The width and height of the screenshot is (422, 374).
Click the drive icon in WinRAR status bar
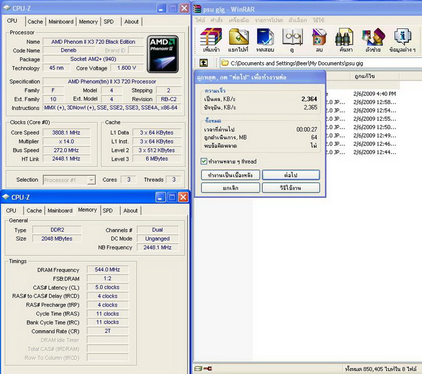[198, 369]
